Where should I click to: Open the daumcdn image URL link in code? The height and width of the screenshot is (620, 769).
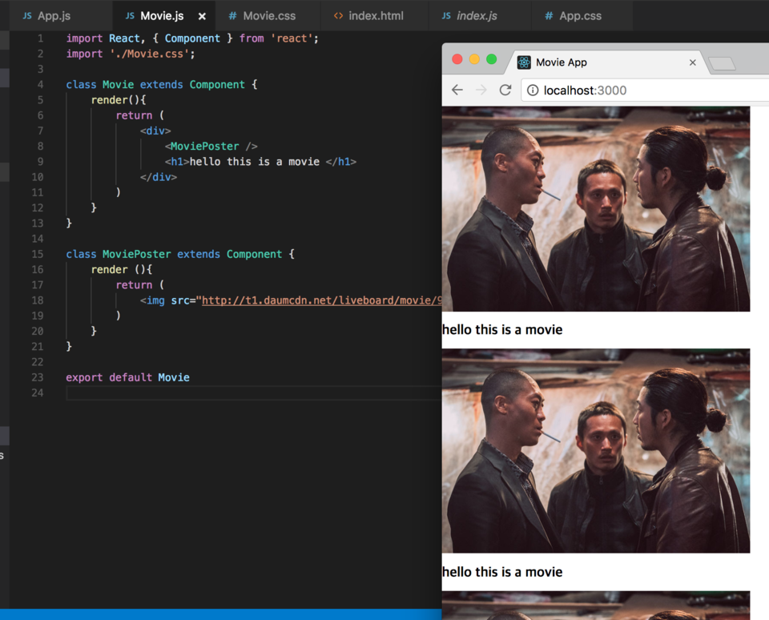(322, 300)
